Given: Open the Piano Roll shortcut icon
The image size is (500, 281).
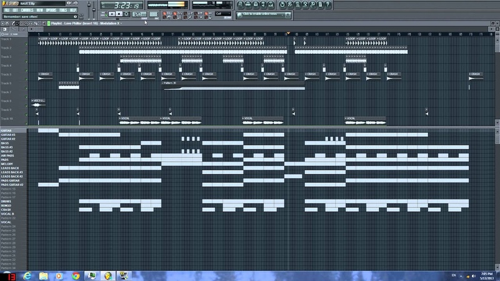Looking at the screenshot, I should pos(256,4).
